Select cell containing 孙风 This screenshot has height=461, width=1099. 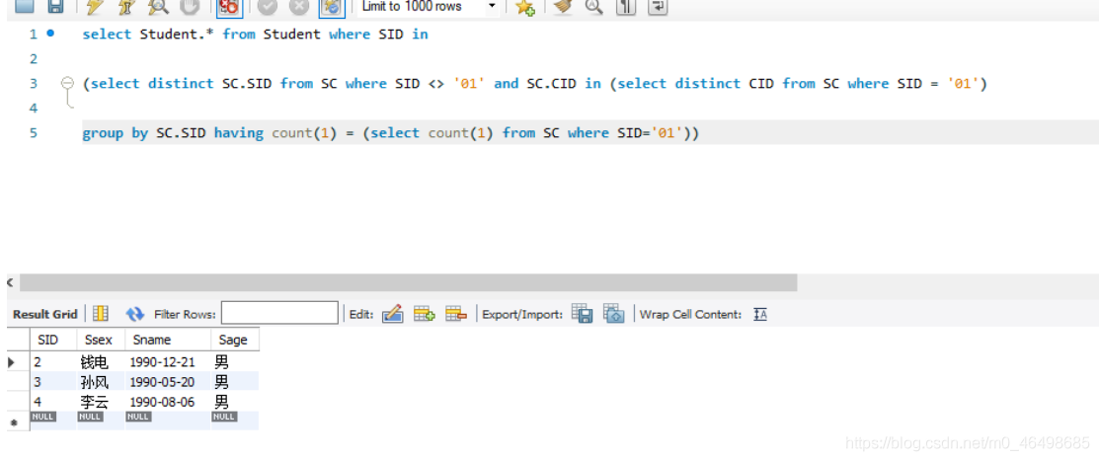pos(101,382)
